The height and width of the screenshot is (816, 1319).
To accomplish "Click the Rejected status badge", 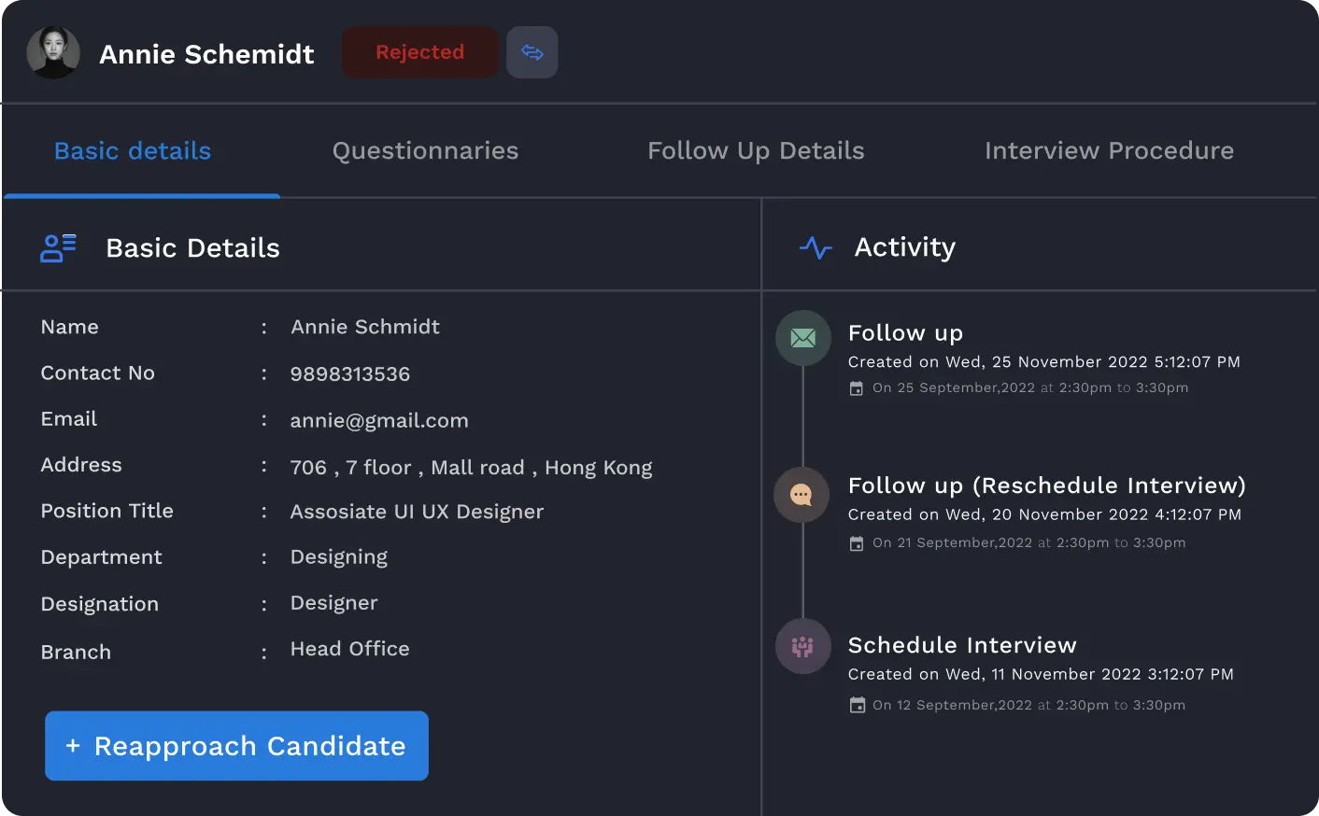I will [x=419, y=52].
